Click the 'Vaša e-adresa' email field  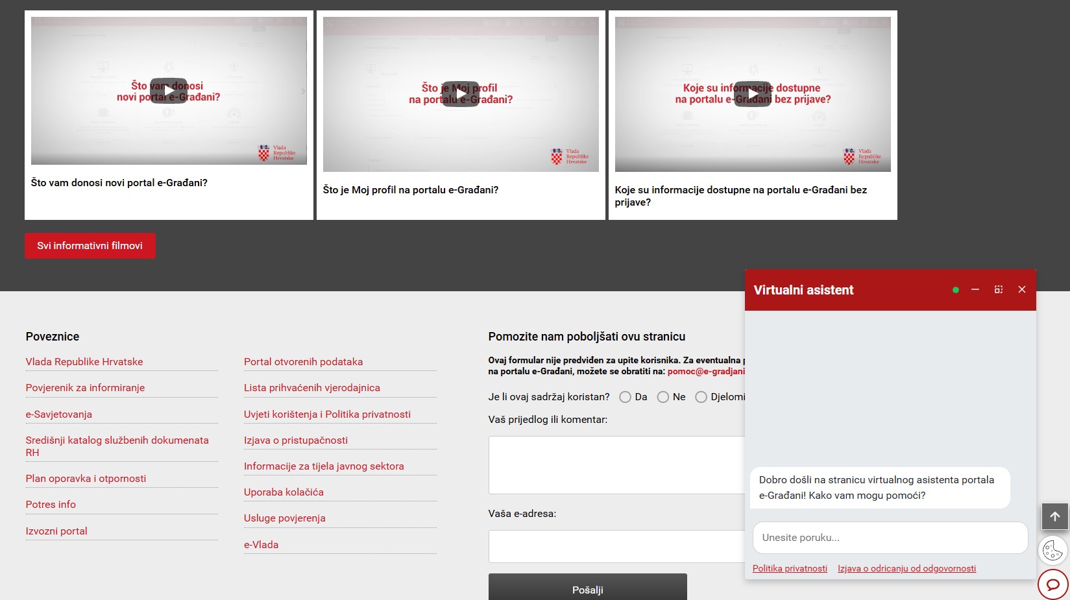click(616, 546)
